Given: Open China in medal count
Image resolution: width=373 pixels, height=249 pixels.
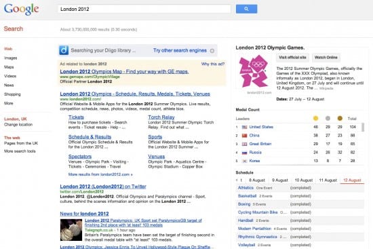Looking at the screenshot, I should click(254, 136).
